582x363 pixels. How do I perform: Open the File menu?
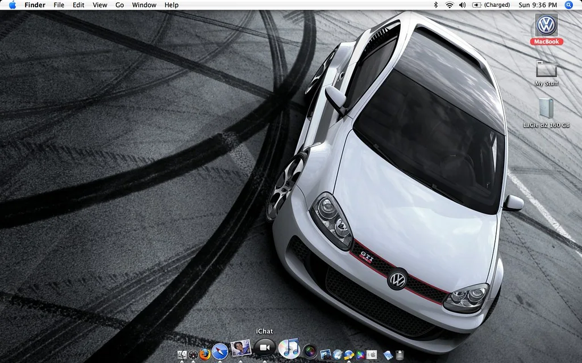coord(59,5)
